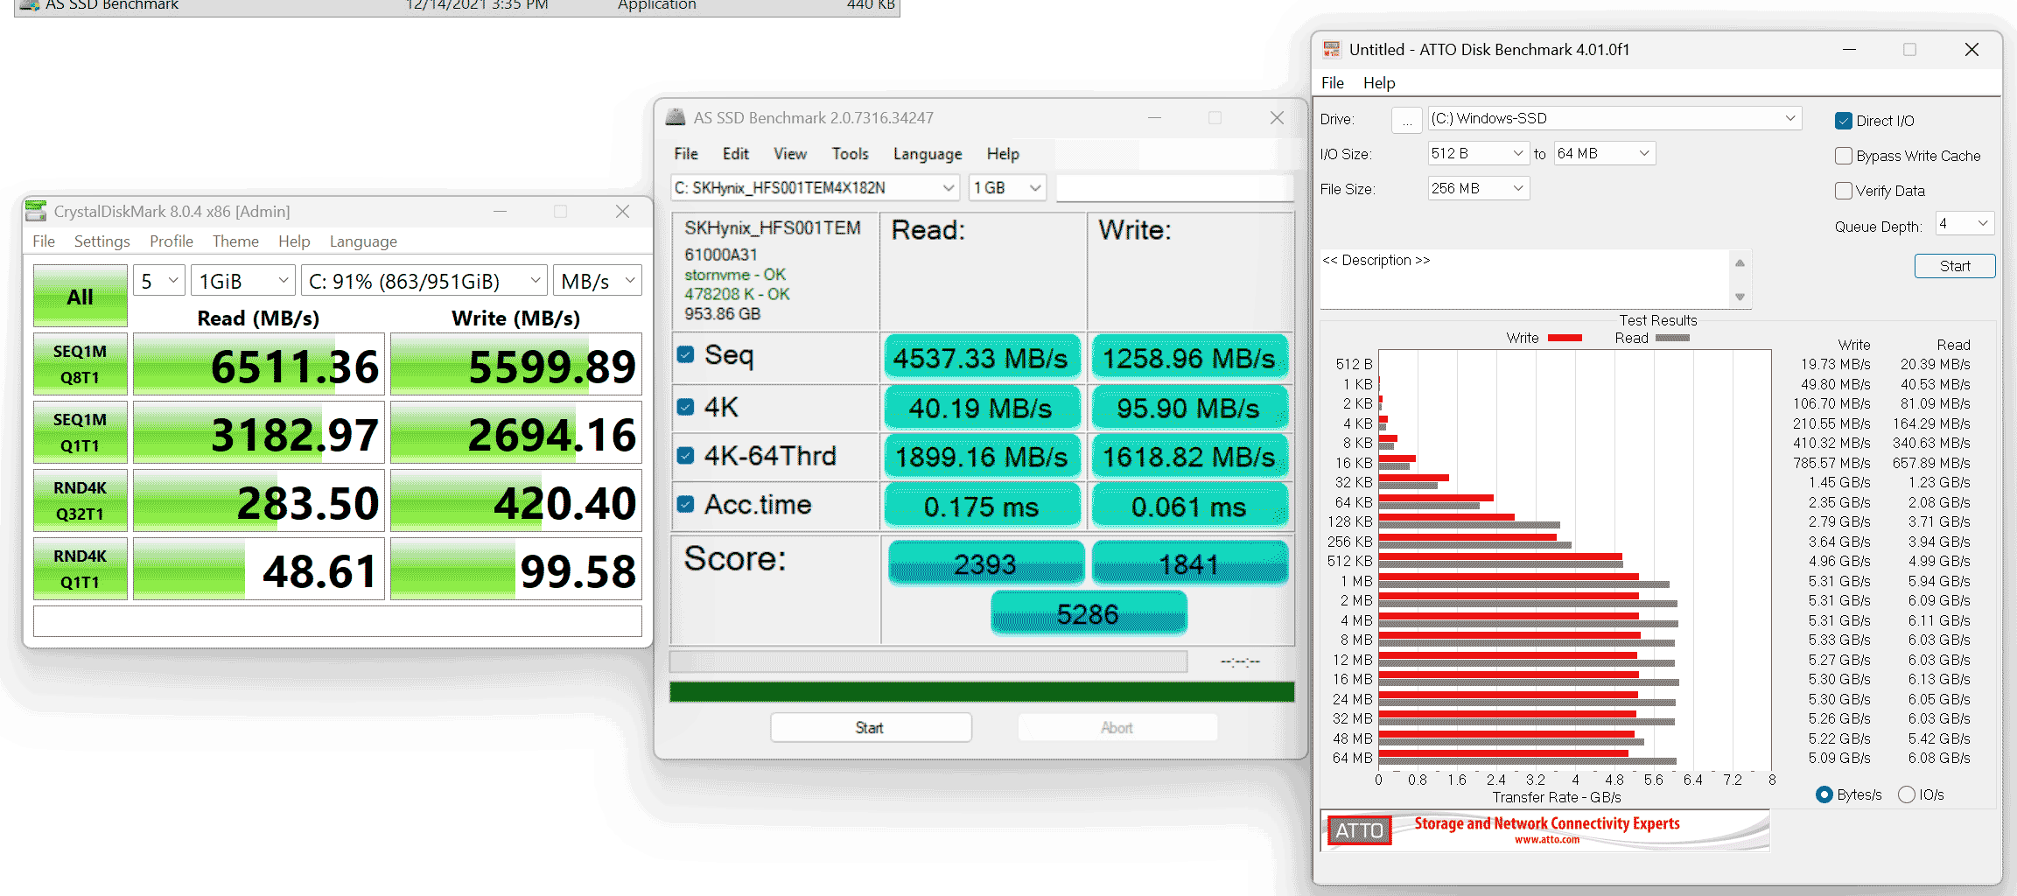Viewport: 2017px width, 896px height.
Task: Open the MB/s unit dropdown
Action: click(598, 281)
